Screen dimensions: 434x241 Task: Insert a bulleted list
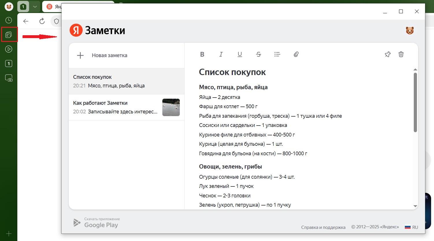(x=277, y=54)
